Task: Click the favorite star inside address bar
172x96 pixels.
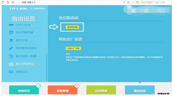Action: click(x=129, y=2)
